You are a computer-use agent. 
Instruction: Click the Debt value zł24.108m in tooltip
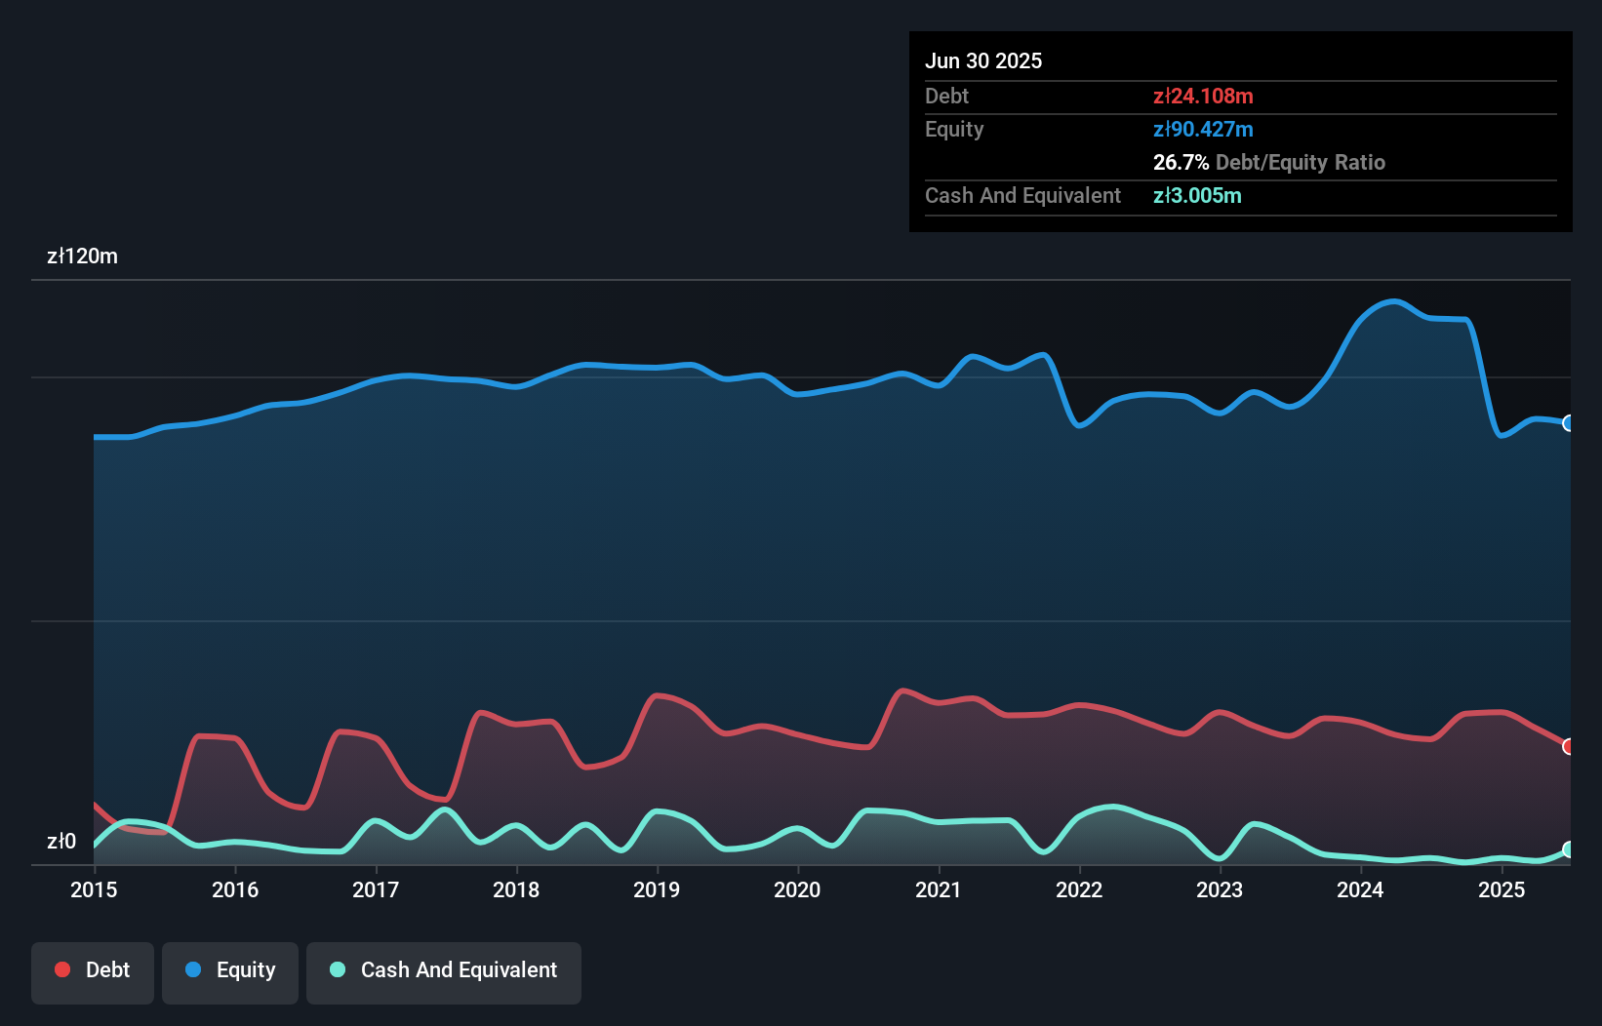[x=1202, y=96]
